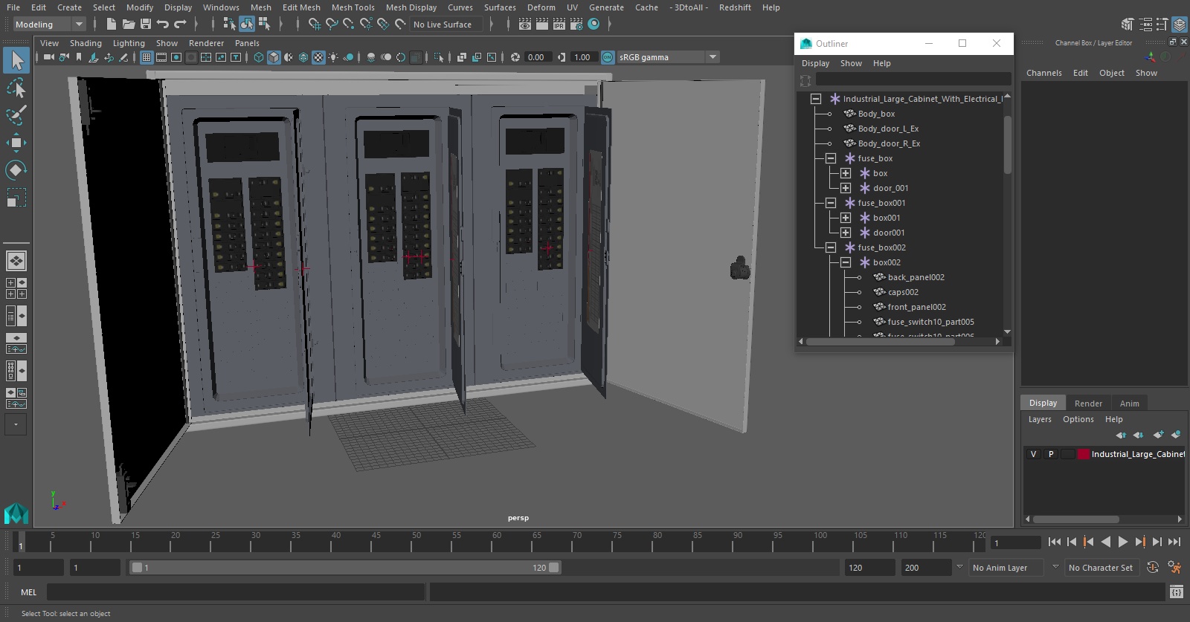Select the arrow Select tool

[x=16, y=60]
